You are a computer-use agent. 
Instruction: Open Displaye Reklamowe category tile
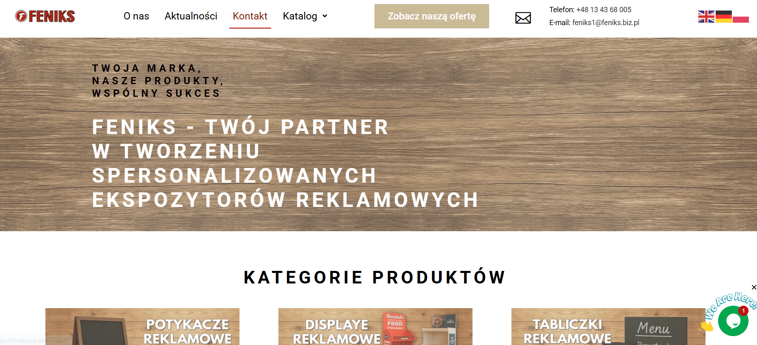(x=375, y=327)
